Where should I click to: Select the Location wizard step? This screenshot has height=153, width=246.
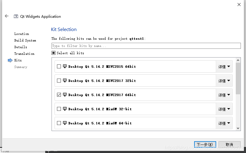[22, 34]
